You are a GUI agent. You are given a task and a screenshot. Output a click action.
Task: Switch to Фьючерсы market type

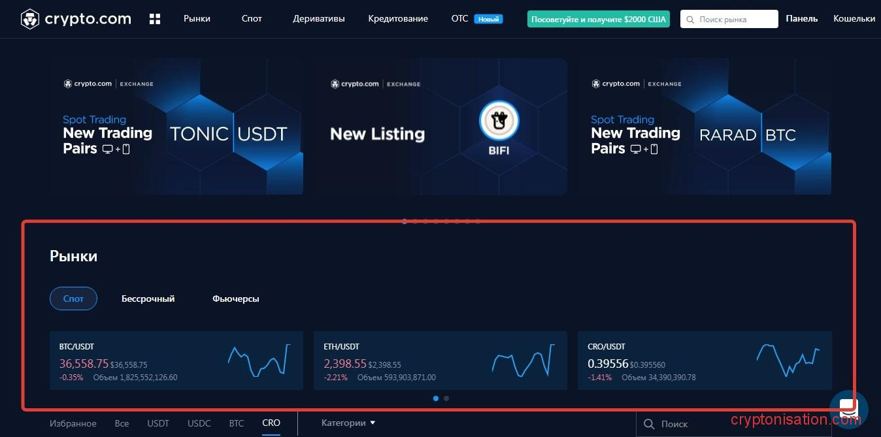pyautogui.click(x=236, y=299)
